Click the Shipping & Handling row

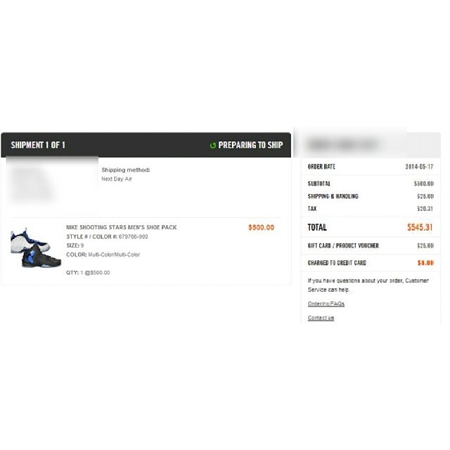click(371, 196)
